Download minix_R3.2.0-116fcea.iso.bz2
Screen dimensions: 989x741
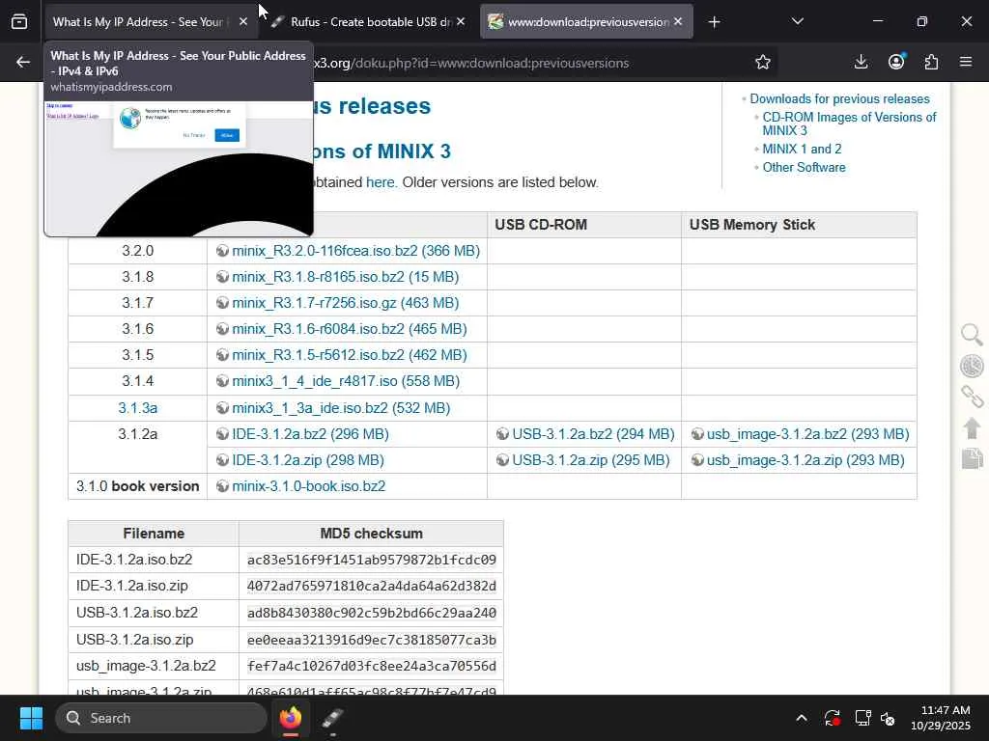coord(355,251)
